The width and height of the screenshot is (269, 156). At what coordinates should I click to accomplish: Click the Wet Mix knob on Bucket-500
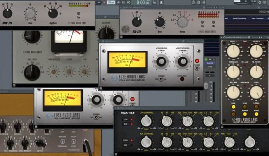[x=233, y=93]
